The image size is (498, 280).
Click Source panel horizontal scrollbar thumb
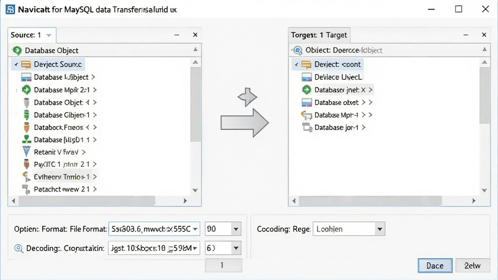pos(87,201)
